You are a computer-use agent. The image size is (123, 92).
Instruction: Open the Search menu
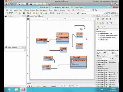(16, 10)
